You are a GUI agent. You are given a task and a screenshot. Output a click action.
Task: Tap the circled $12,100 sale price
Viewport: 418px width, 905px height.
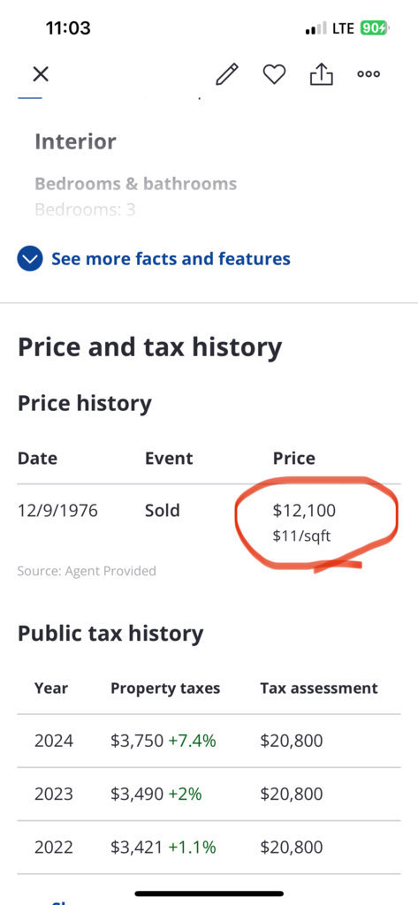pyautogui.click(x=304, y=510)
